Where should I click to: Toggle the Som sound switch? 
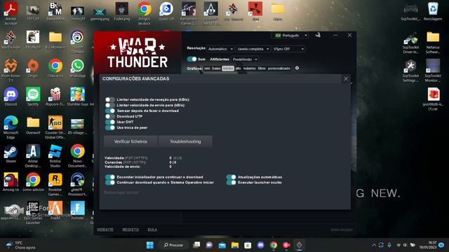192,59
